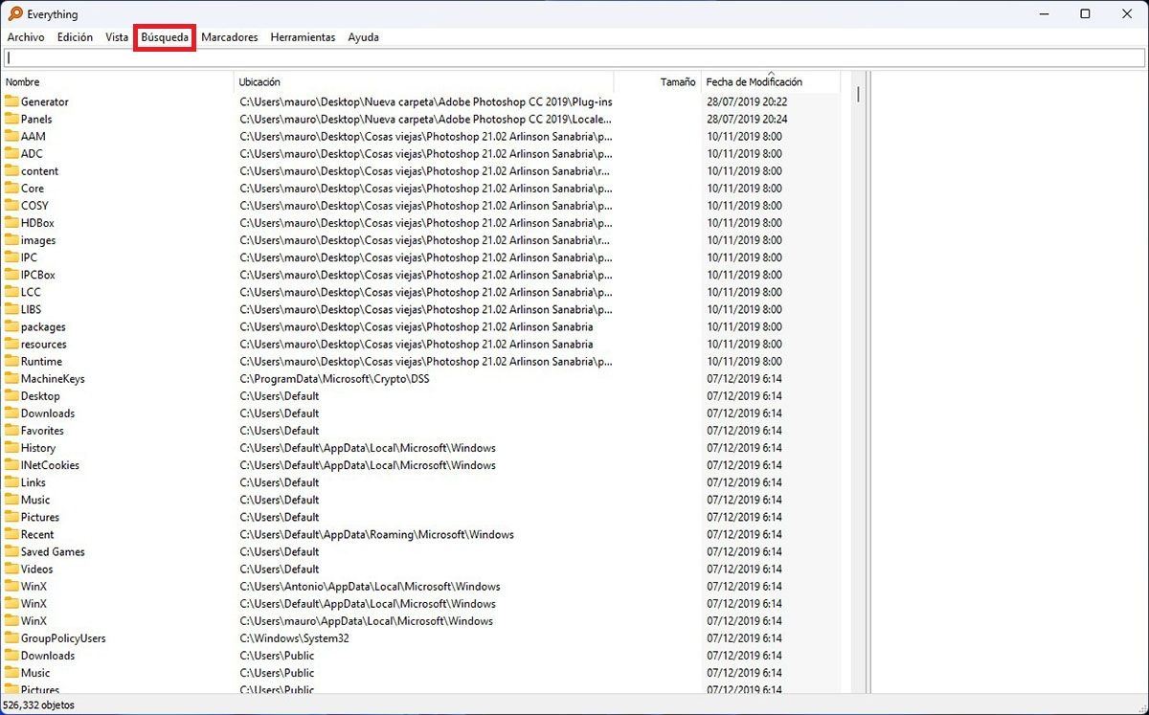This screenshot has height=715, width=1149.
Task: Click the Videos folder icon
Action: click(11, 569)
